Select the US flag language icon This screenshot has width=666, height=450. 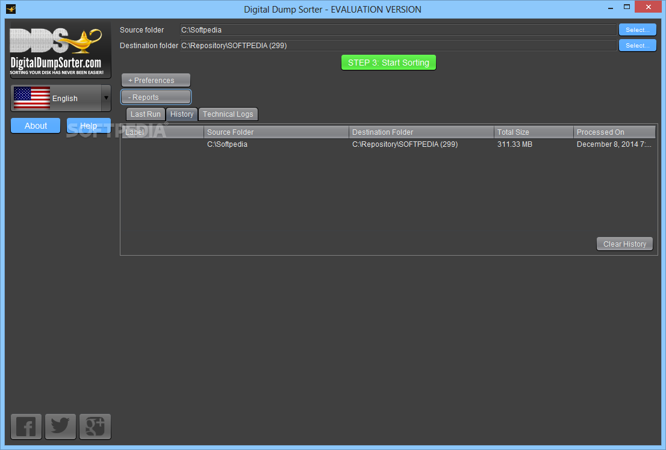coord(32,97)
